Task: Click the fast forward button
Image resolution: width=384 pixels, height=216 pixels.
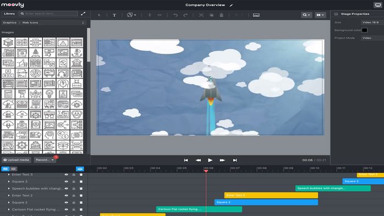Action: [x=222, y=160]
